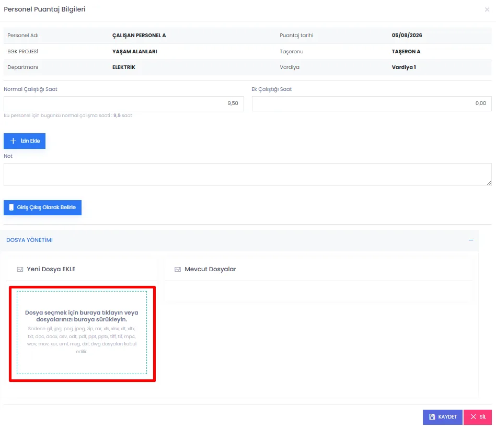
Task: Click the normal working hours hint text
Action: click(68, 115)
